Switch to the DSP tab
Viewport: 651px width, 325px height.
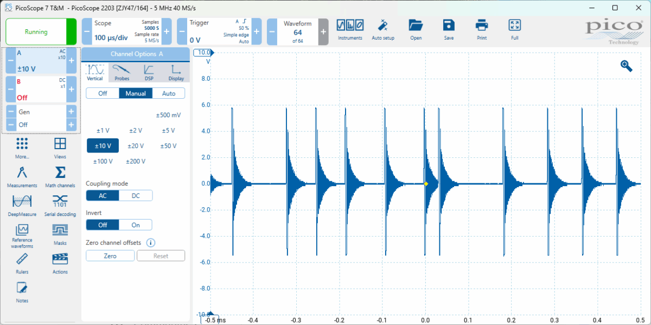click(149, 72)
